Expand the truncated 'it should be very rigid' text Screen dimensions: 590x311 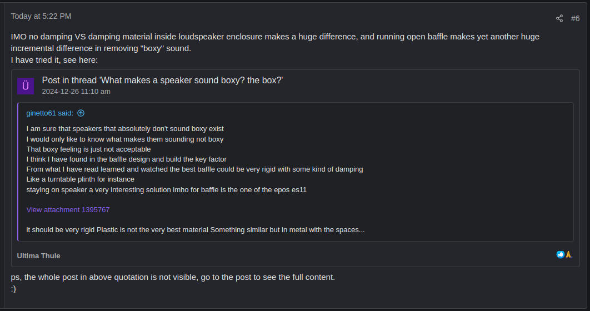click(x=196, y=230)
